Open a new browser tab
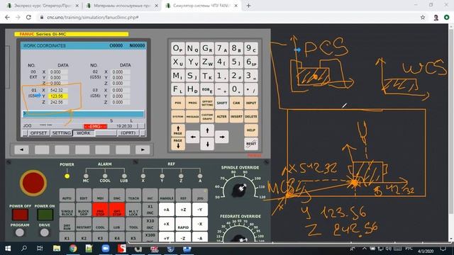 [x=248, y=6]
